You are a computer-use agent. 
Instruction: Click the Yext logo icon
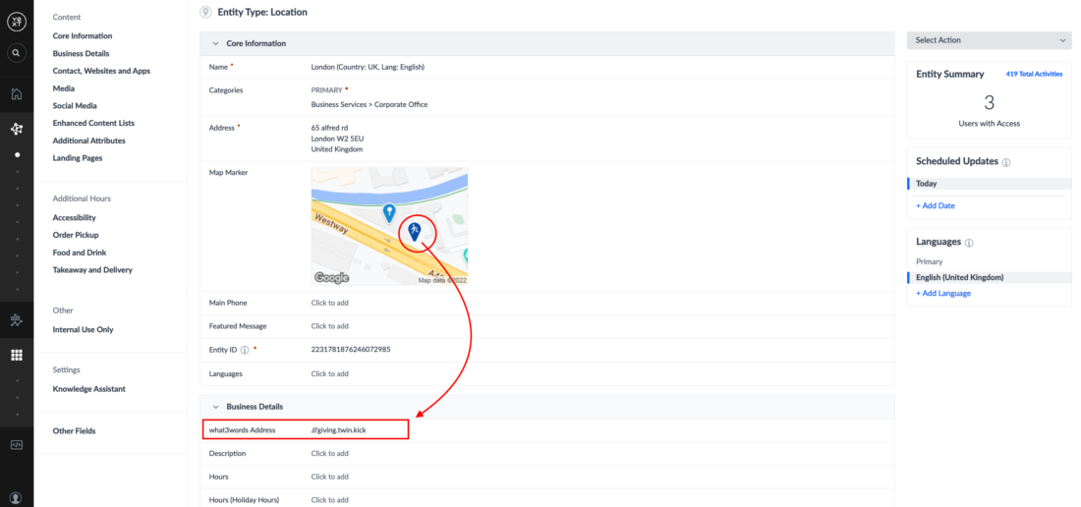click(x=17, y=22)
